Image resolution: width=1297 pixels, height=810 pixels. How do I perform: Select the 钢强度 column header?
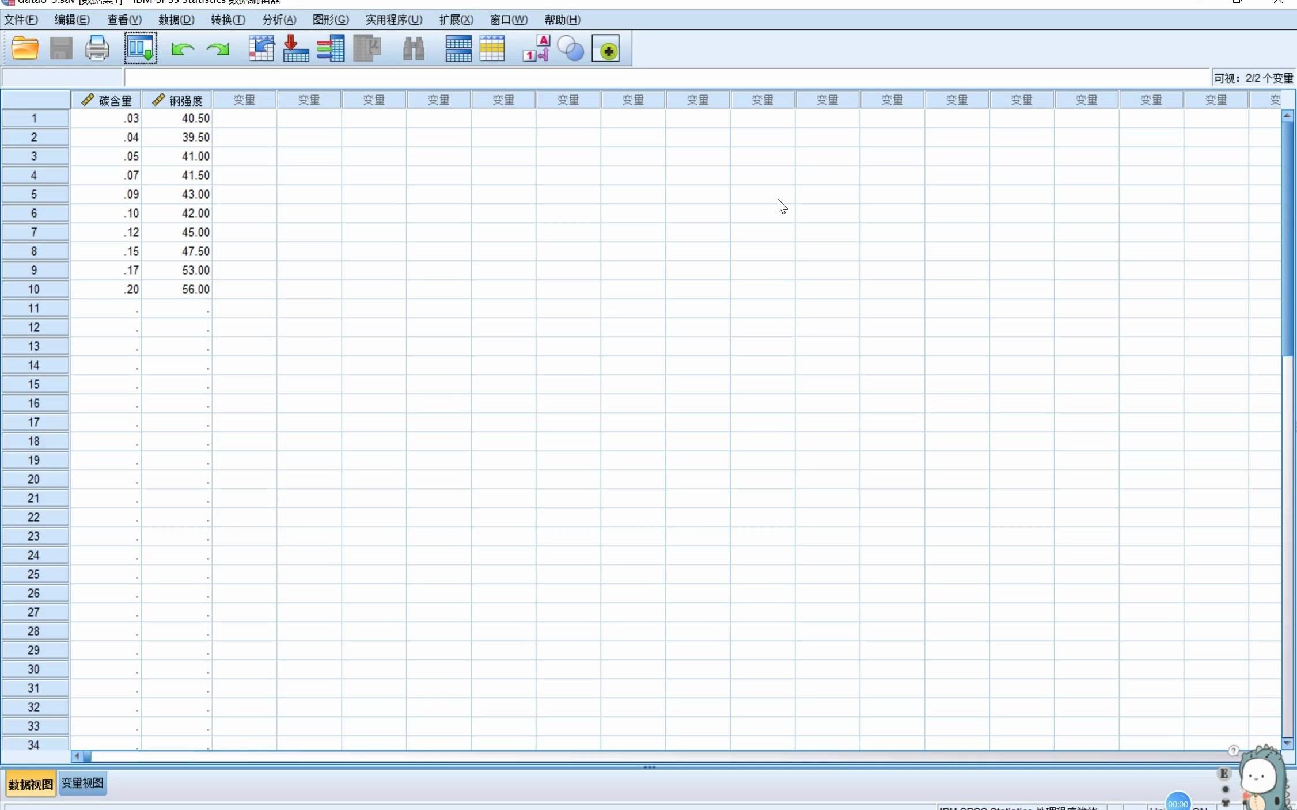[177, 100]
